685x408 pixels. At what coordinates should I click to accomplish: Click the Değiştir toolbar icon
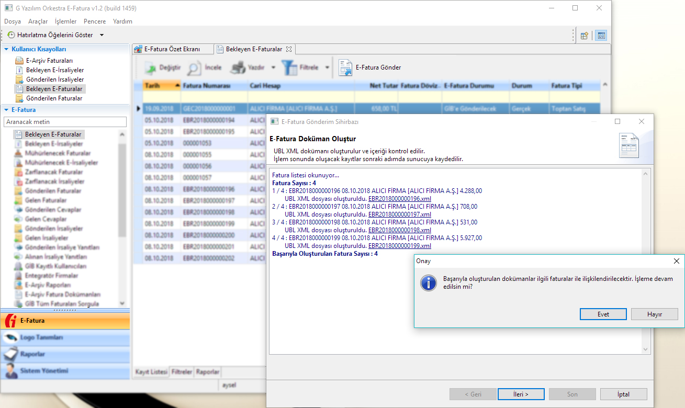151,68
